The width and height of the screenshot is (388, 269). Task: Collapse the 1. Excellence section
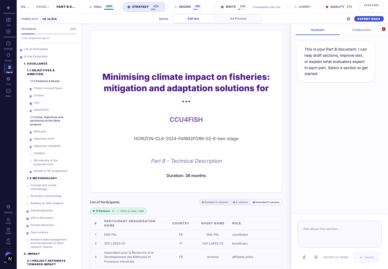point(36,64)
